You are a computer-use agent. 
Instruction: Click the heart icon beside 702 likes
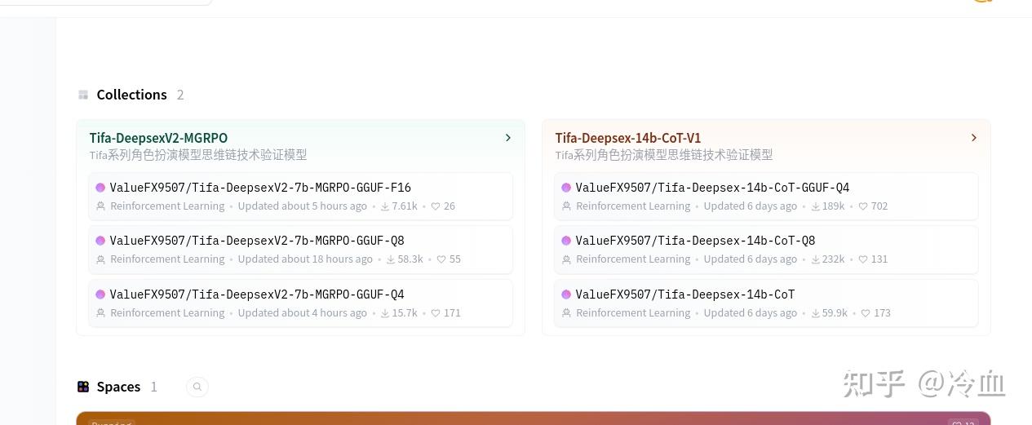[x=863, y=206]
